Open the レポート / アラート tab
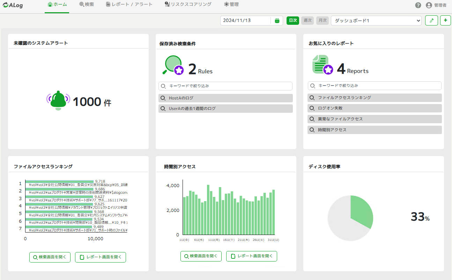 [129, 5]
